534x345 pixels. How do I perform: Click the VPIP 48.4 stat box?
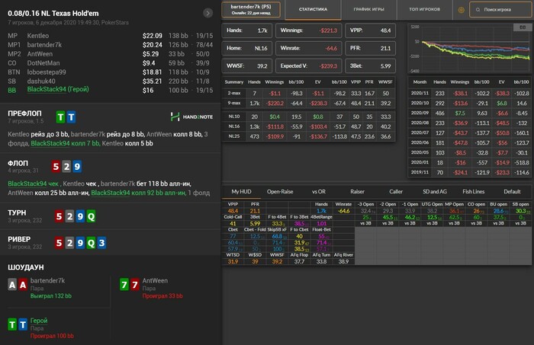coord(370,30)
